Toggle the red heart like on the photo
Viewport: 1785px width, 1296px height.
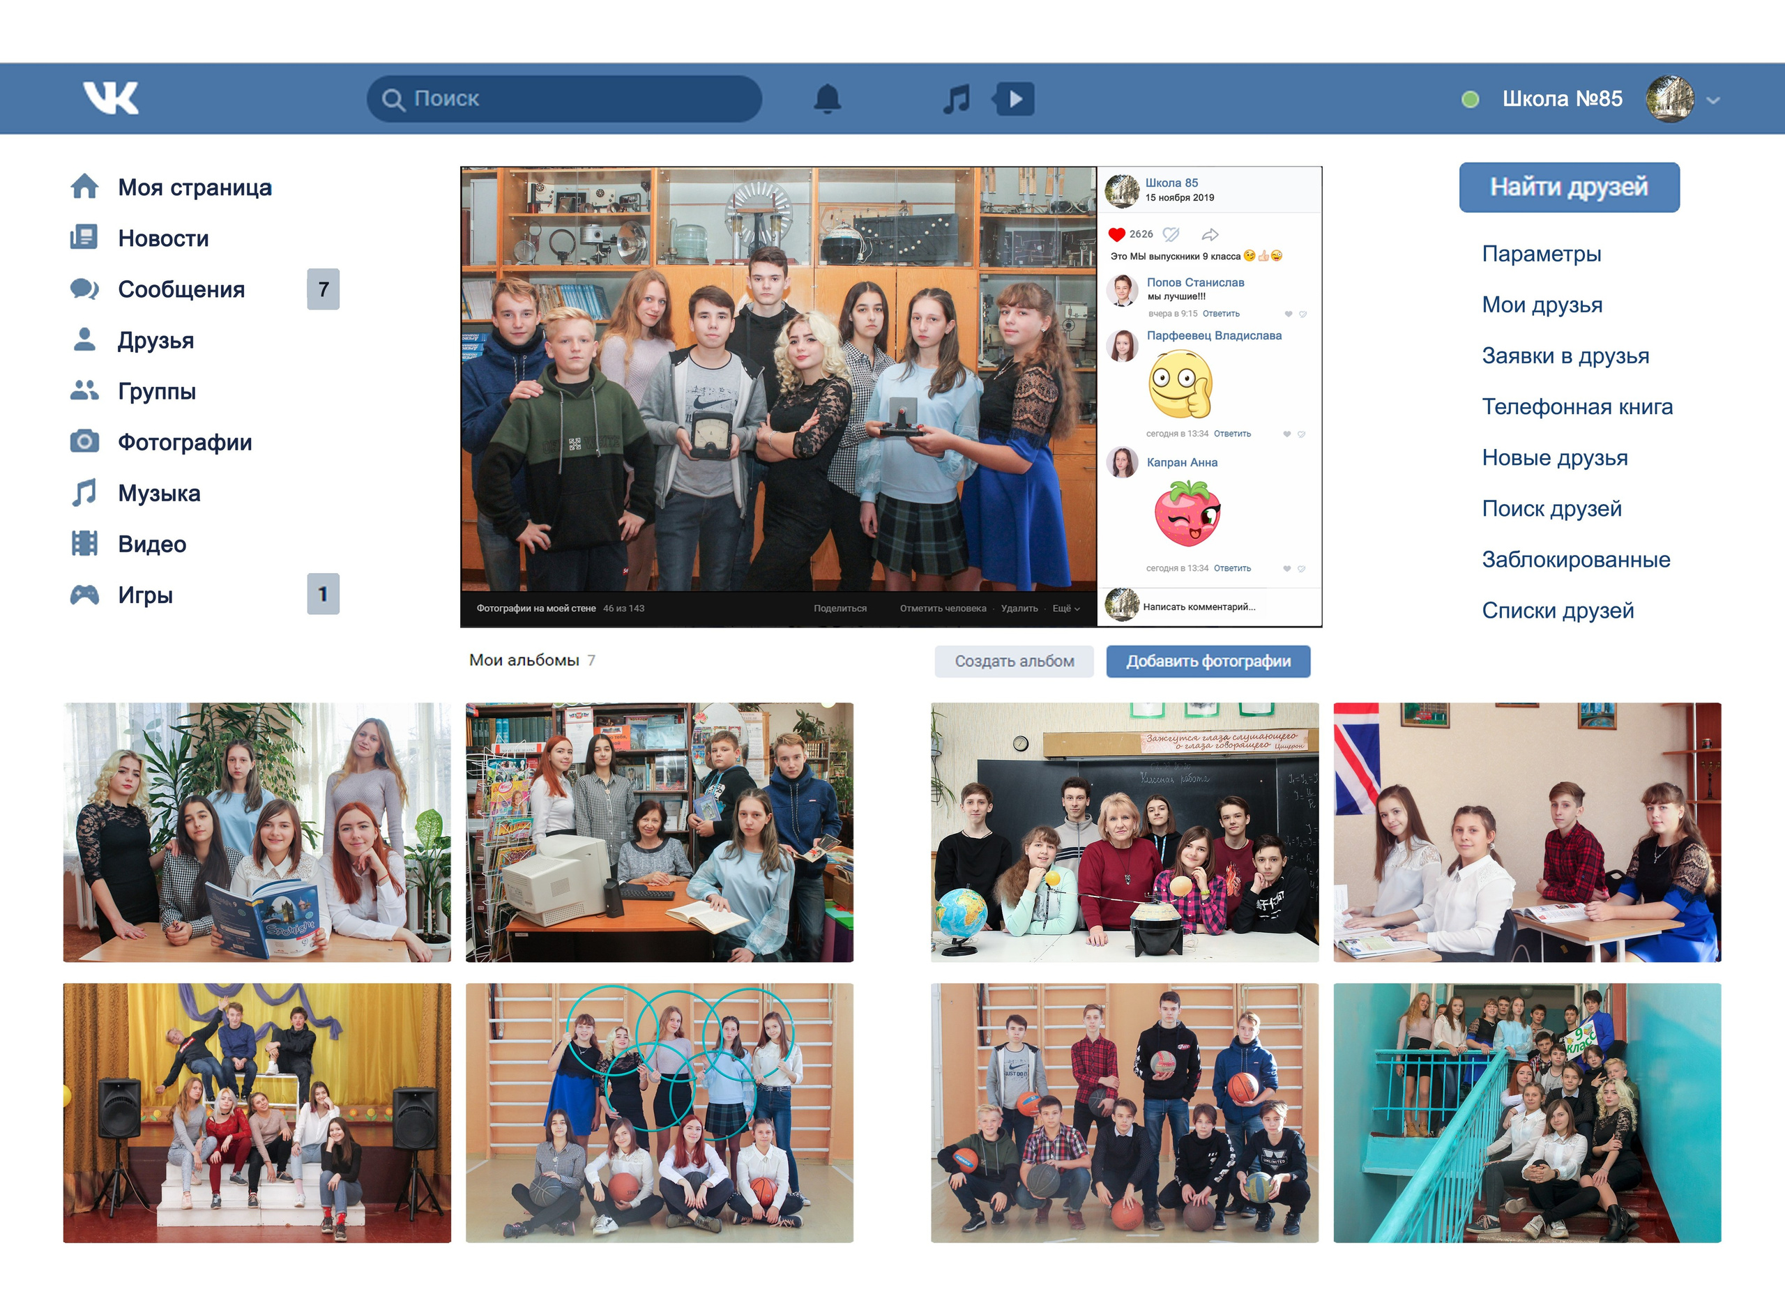click(x=1116, y=234)
